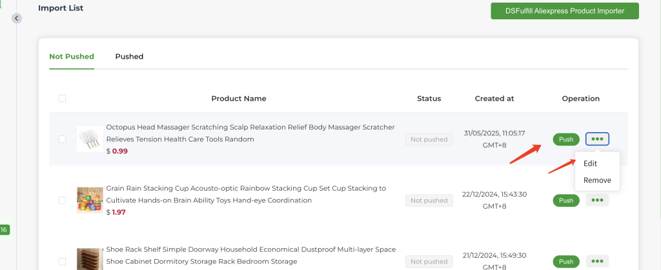
Task: Click the Stacking Cup product thumbnail
Action: [88, 200]
